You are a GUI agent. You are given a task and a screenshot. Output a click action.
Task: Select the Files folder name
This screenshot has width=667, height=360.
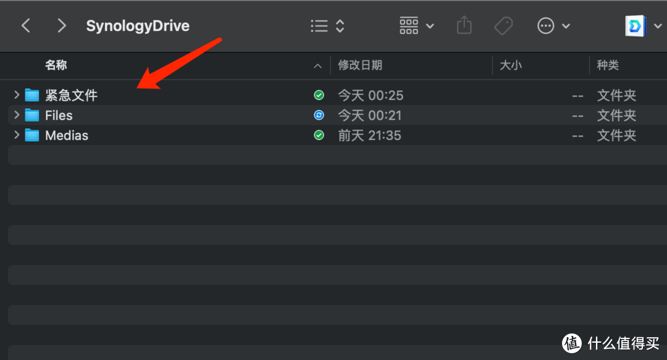pos(59,115)
